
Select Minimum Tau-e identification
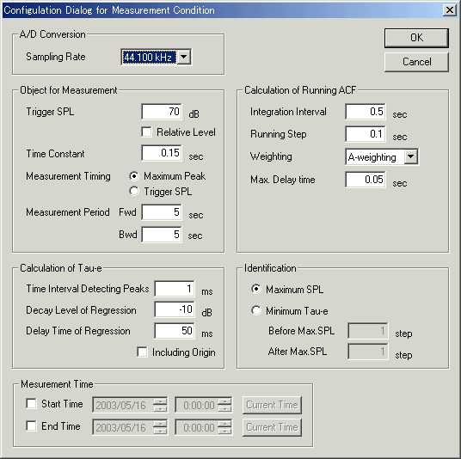[256, 310]
